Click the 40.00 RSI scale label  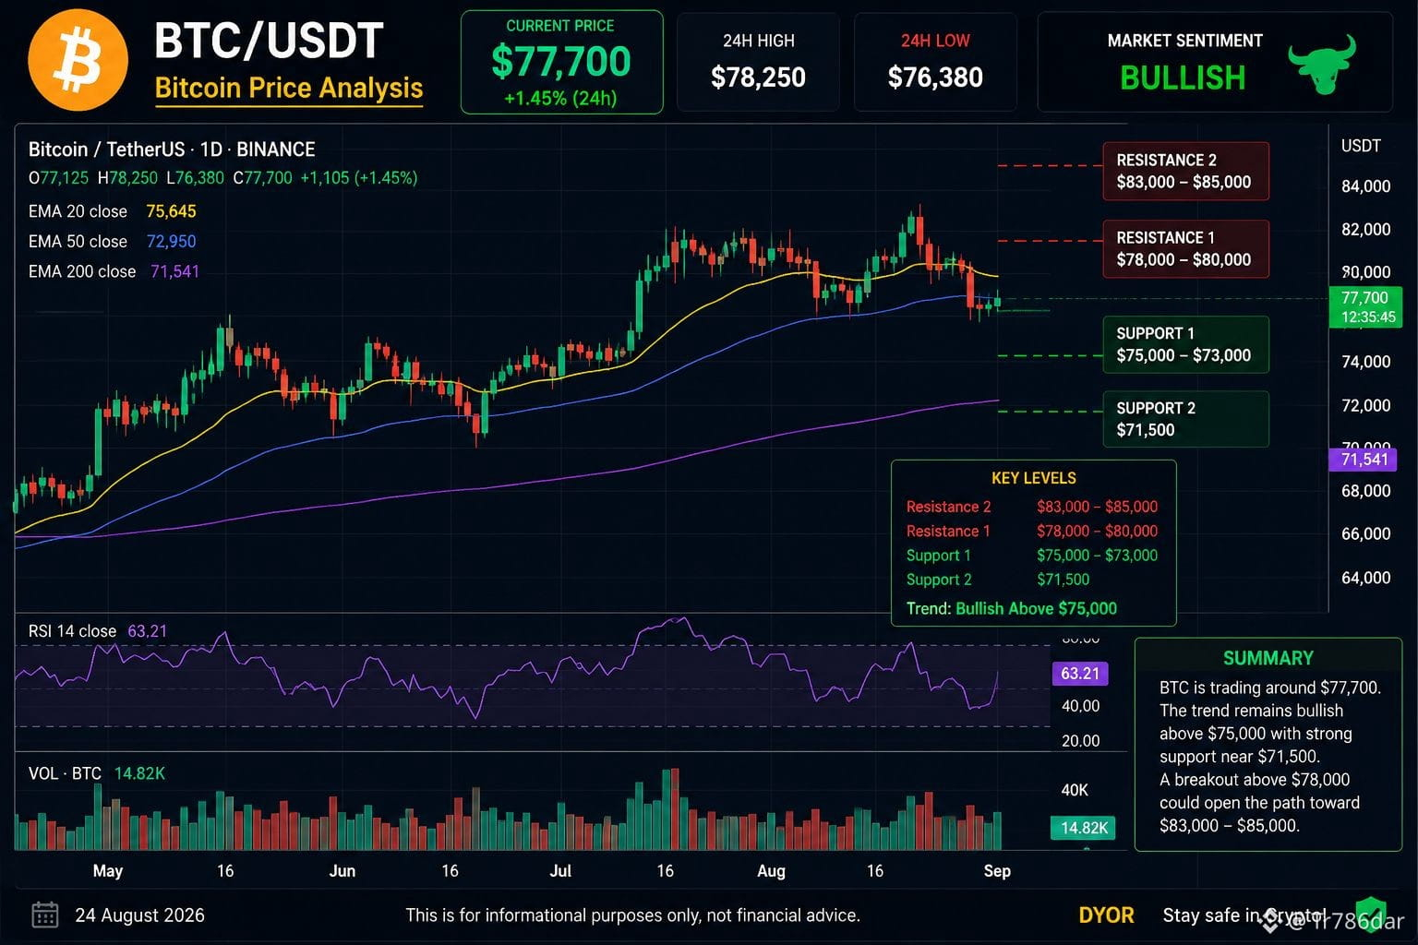pyautogui.click(x=1080, y=706)
